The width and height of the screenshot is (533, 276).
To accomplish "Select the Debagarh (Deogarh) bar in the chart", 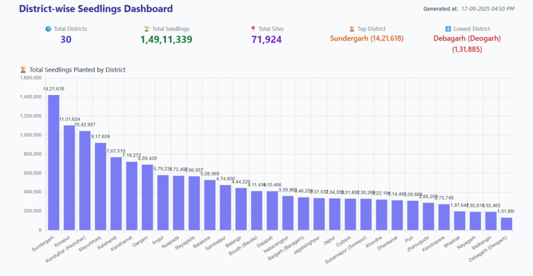I will pos(506,224).
